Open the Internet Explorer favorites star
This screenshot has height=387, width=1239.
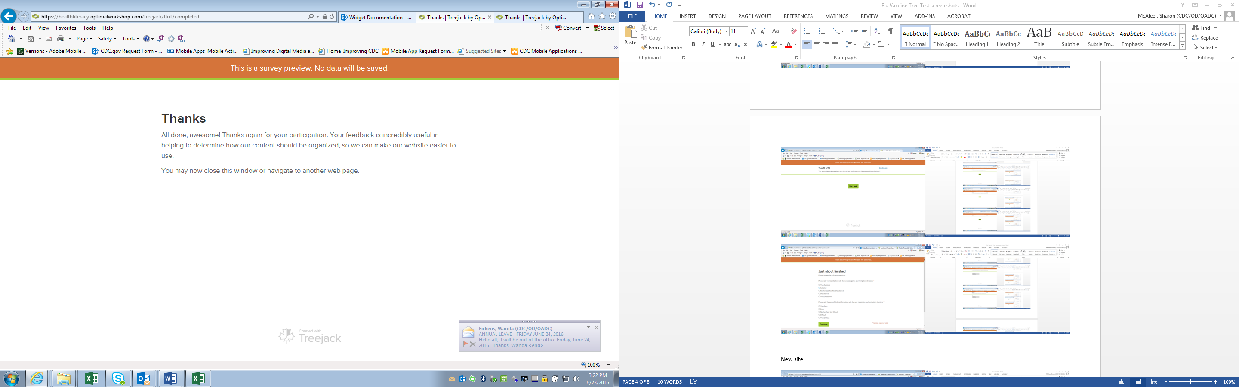(x=602, y=16)
